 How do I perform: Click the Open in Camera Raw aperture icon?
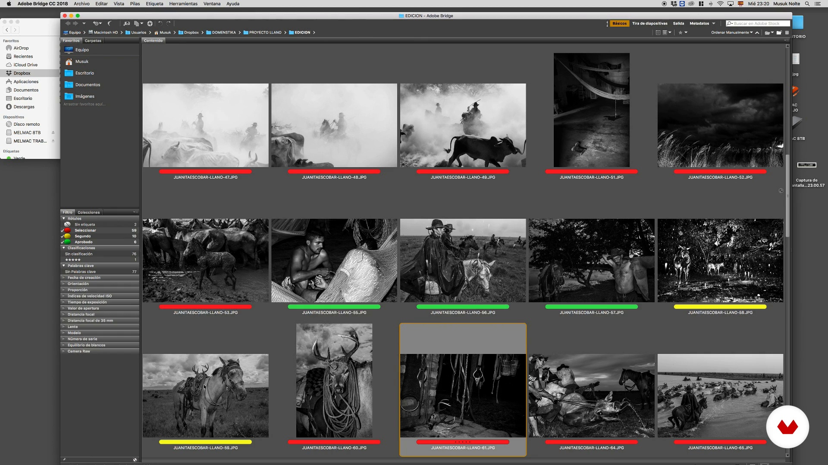[150, 23]
